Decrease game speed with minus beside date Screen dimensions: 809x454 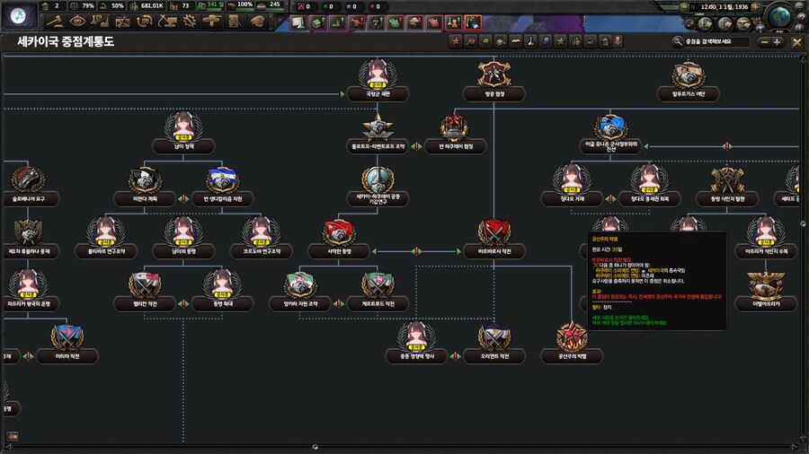point(685,7)
